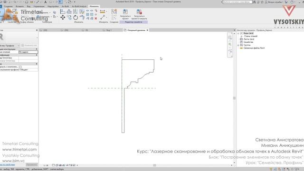304x171 pixels.
Task: Select Семейства in Project Browser
Action: (248, 42)
